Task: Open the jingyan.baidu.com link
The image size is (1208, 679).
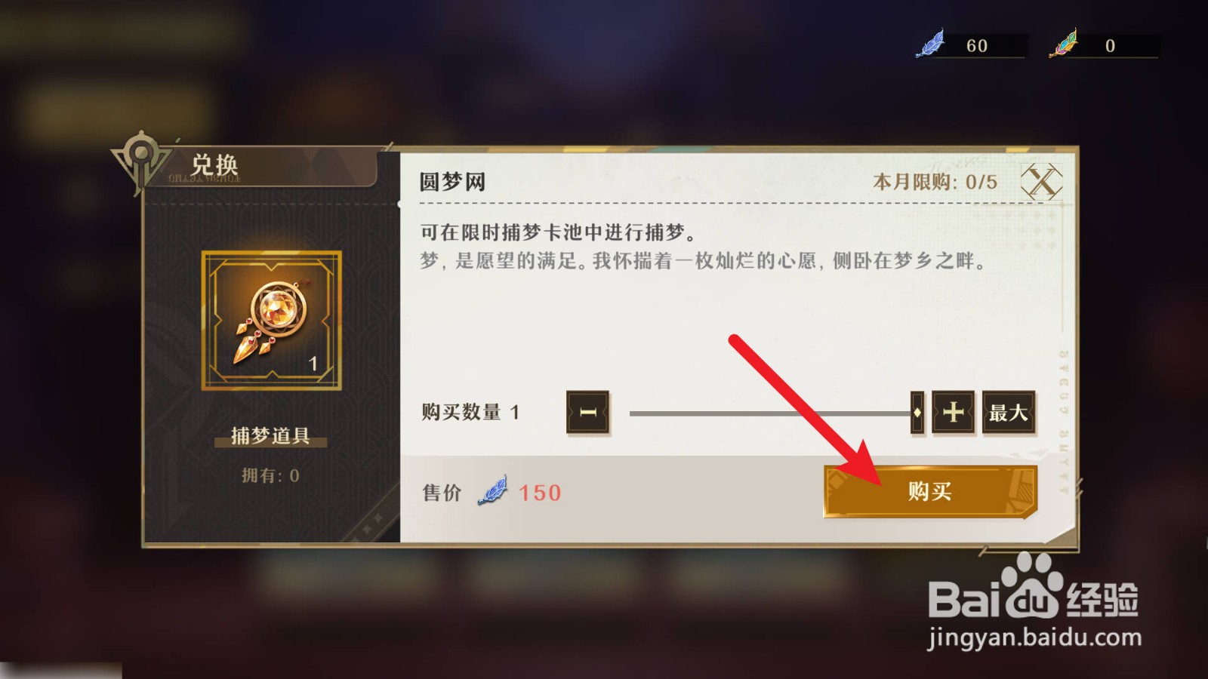Action: click(1034, 638)
